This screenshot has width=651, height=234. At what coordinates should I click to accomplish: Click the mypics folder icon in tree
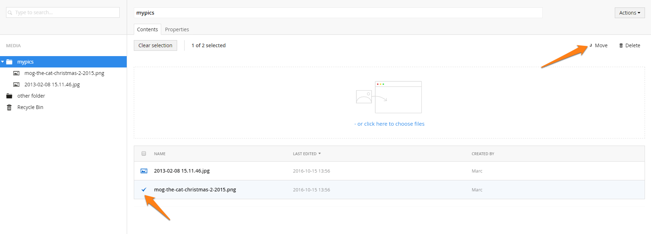(x=10, y=62)
